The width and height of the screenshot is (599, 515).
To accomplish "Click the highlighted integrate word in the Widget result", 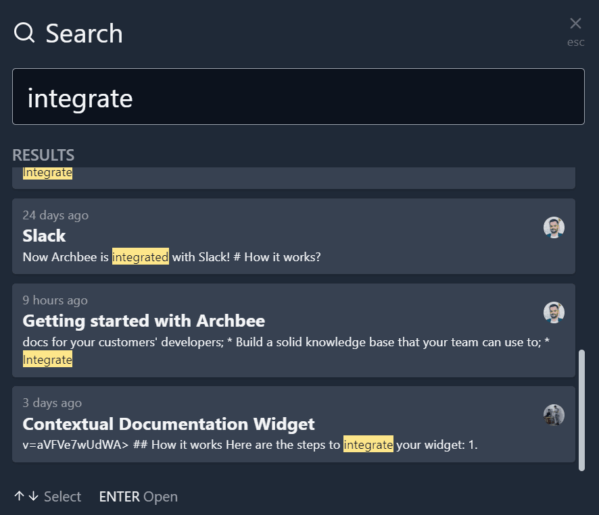I will click(x=368, y=445).
